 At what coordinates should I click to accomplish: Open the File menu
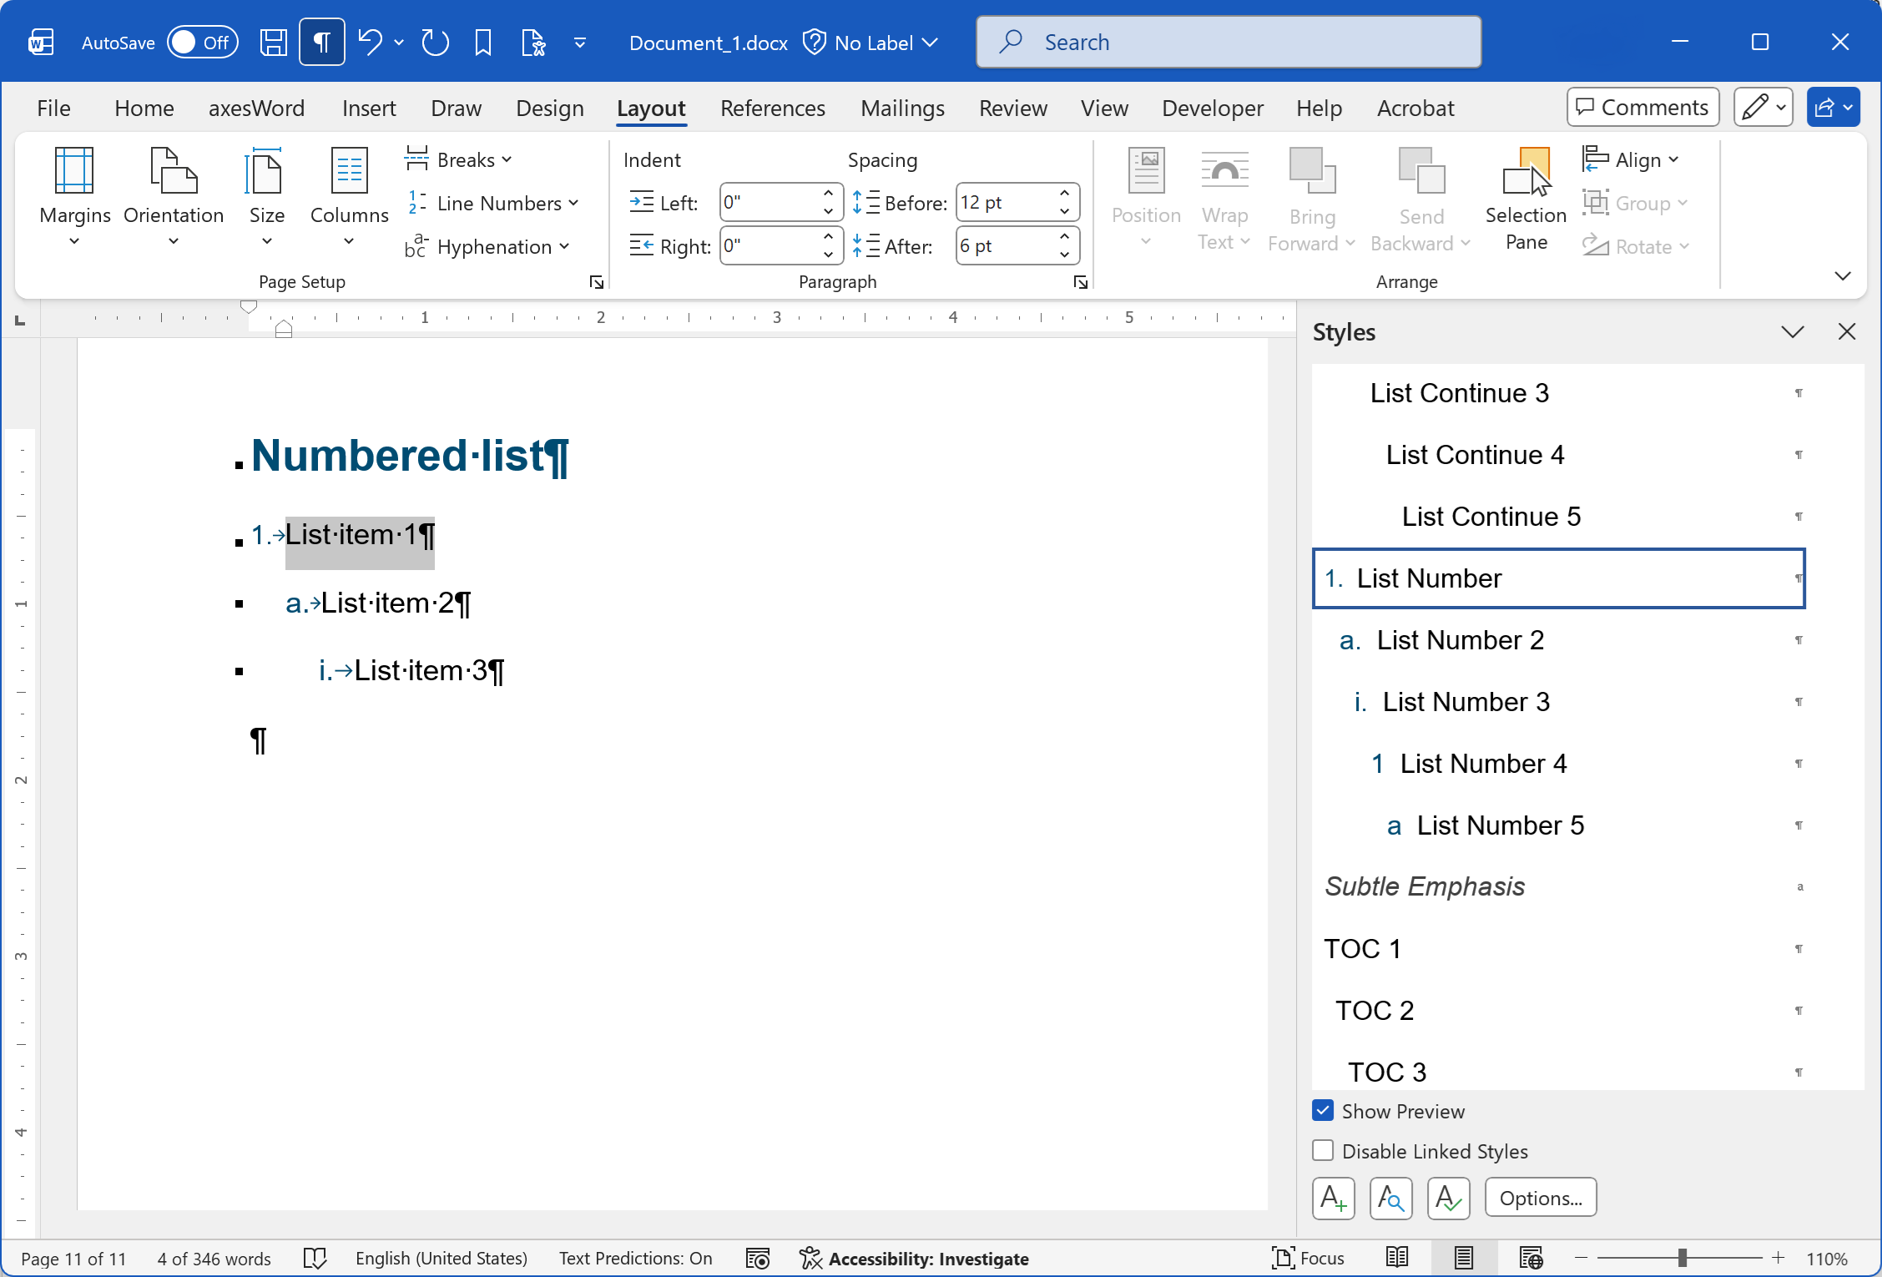(x=53, y=109)
